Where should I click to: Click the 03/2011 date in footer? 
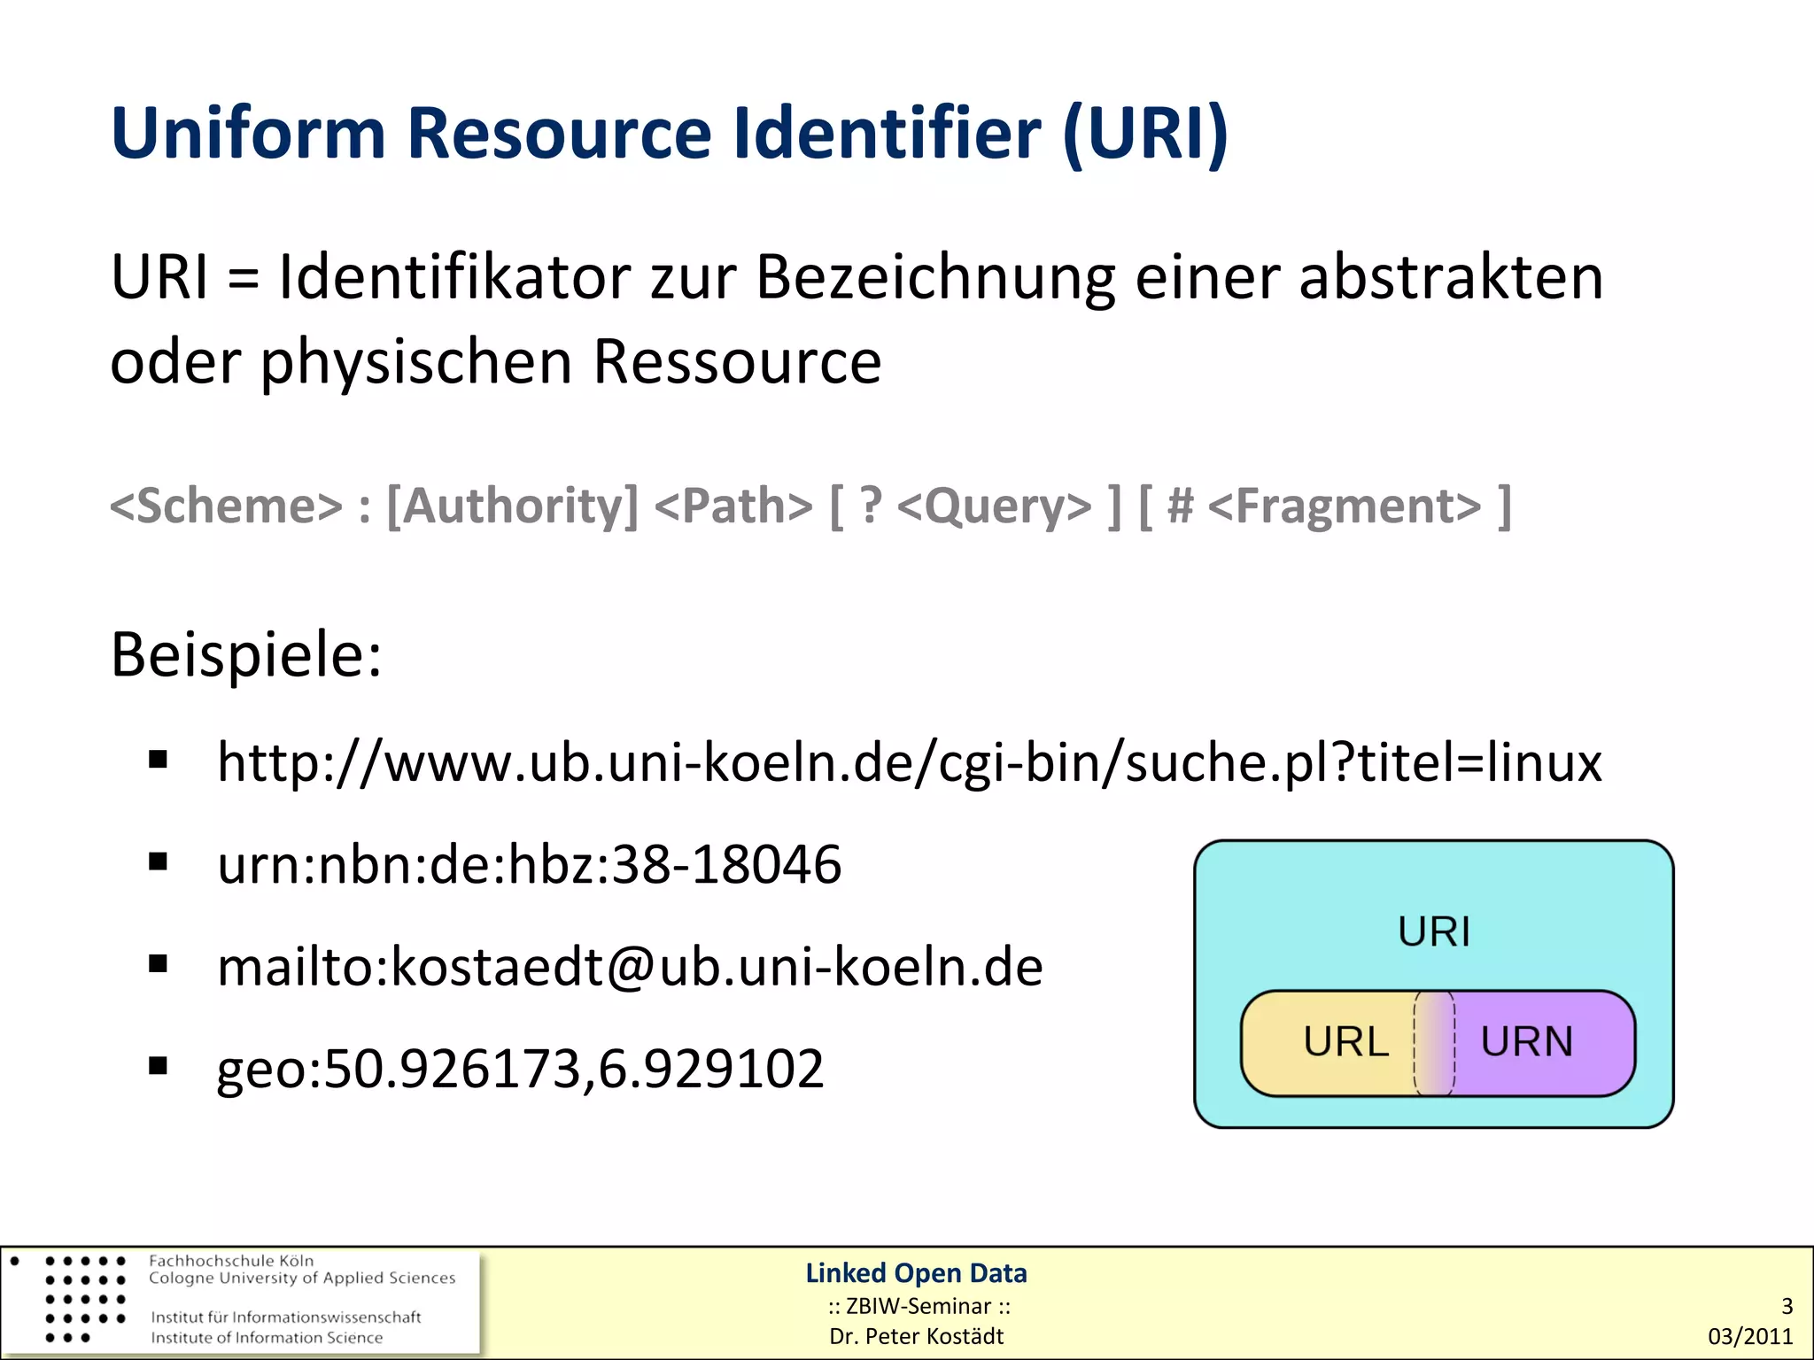tap(1749, 1336)
